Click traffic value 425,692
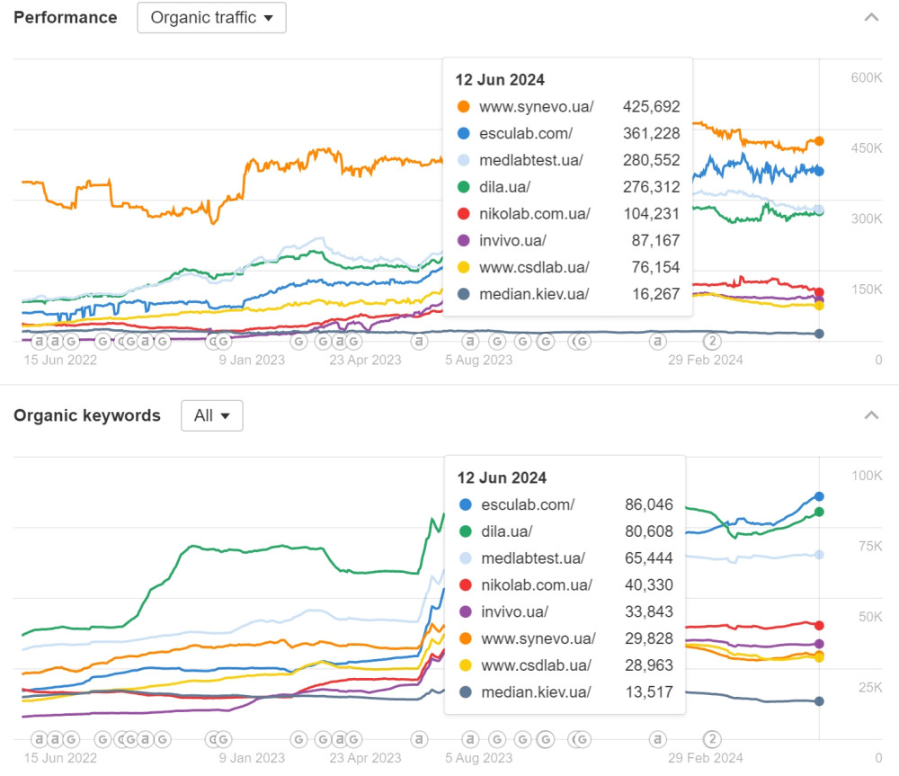Viewport: 899px width, 776px height. tap(651, 107)
